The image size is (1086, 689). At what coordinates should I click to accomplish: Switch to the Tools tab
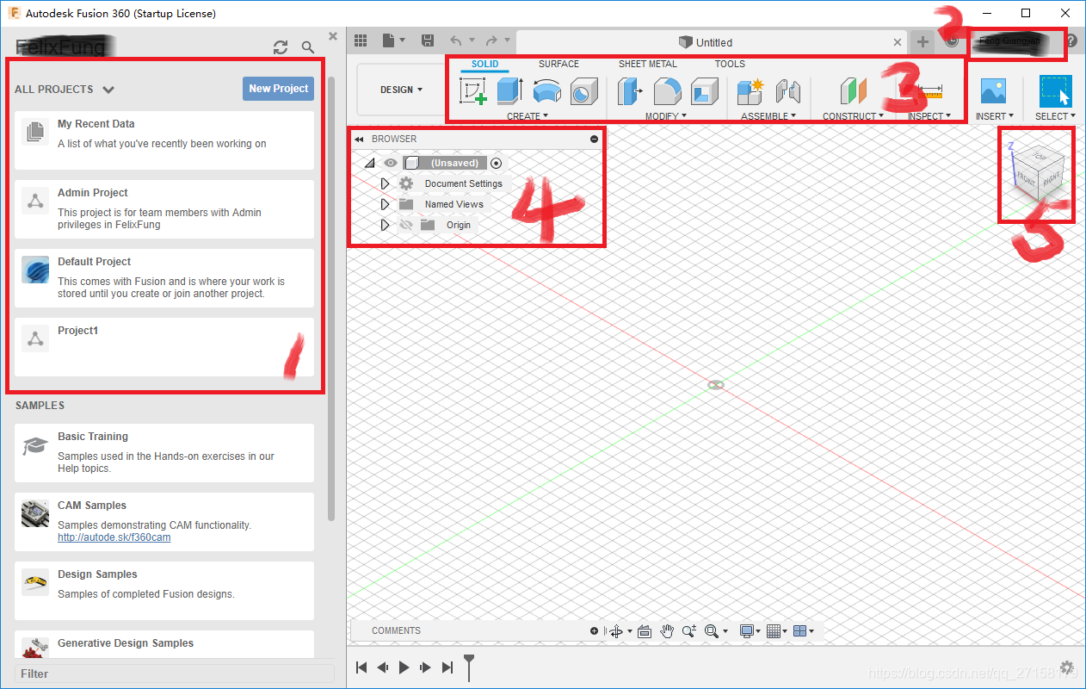pos(730,64)
